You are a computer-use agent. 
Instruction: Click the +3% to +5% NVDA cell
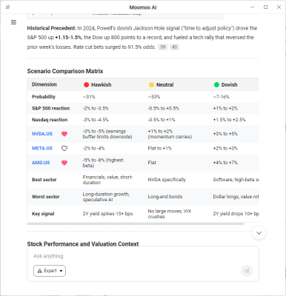pyautogui.click(x=225, y=134)
